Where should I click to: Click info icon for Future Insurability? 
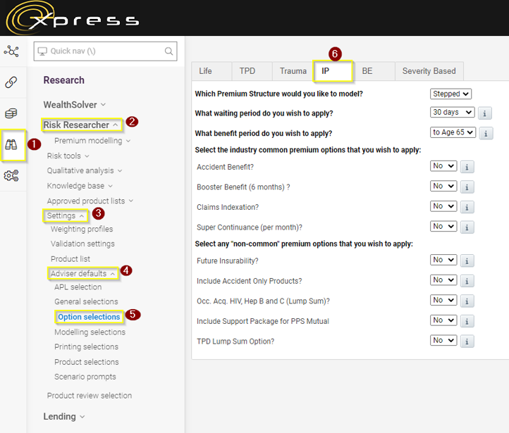tap(469, 261)
